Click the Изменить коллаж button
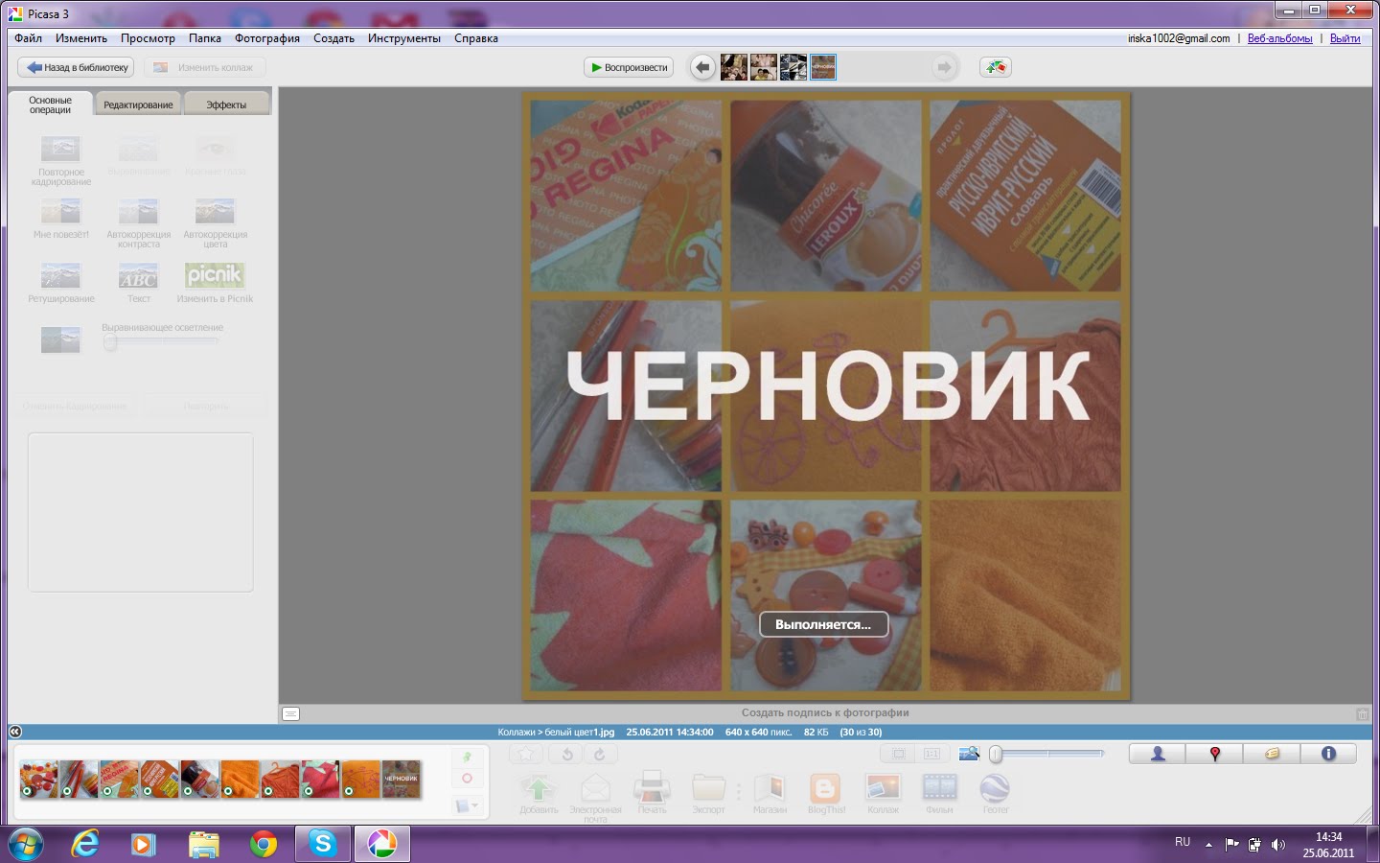Viewport: 1380px width, 863px height. (x=205, y=67)
